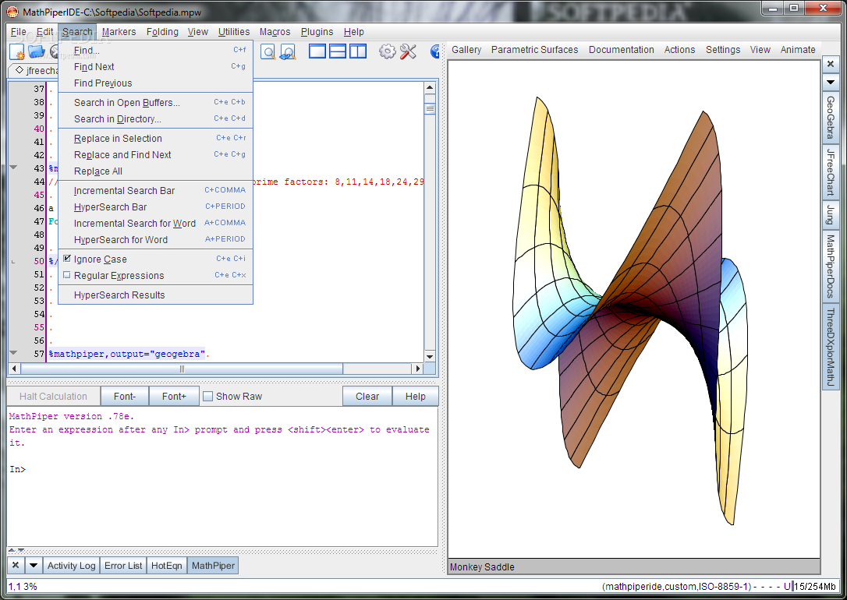This screenshot has width=847, height=600.
Task: Choose Find Previous menu entry
Action: point(155,83)
